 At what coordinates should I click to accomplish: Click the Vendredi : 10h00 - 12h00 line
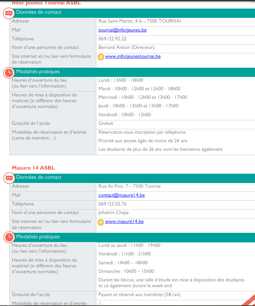124,115
